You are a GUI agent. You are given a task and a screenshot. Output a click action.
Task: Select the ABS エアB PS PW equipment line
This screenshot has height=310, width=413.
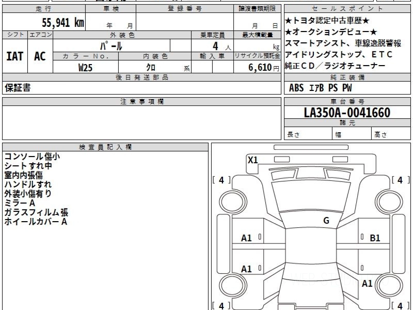pyautogui.click(x=320, y=88)
